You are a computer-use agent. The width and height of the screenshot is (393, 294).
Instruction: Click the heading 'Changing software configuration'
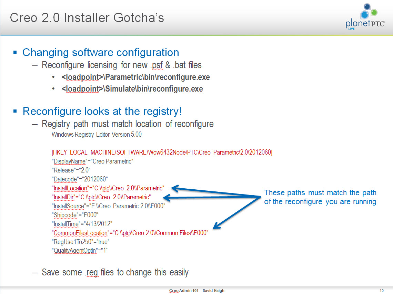coord(101,53)
